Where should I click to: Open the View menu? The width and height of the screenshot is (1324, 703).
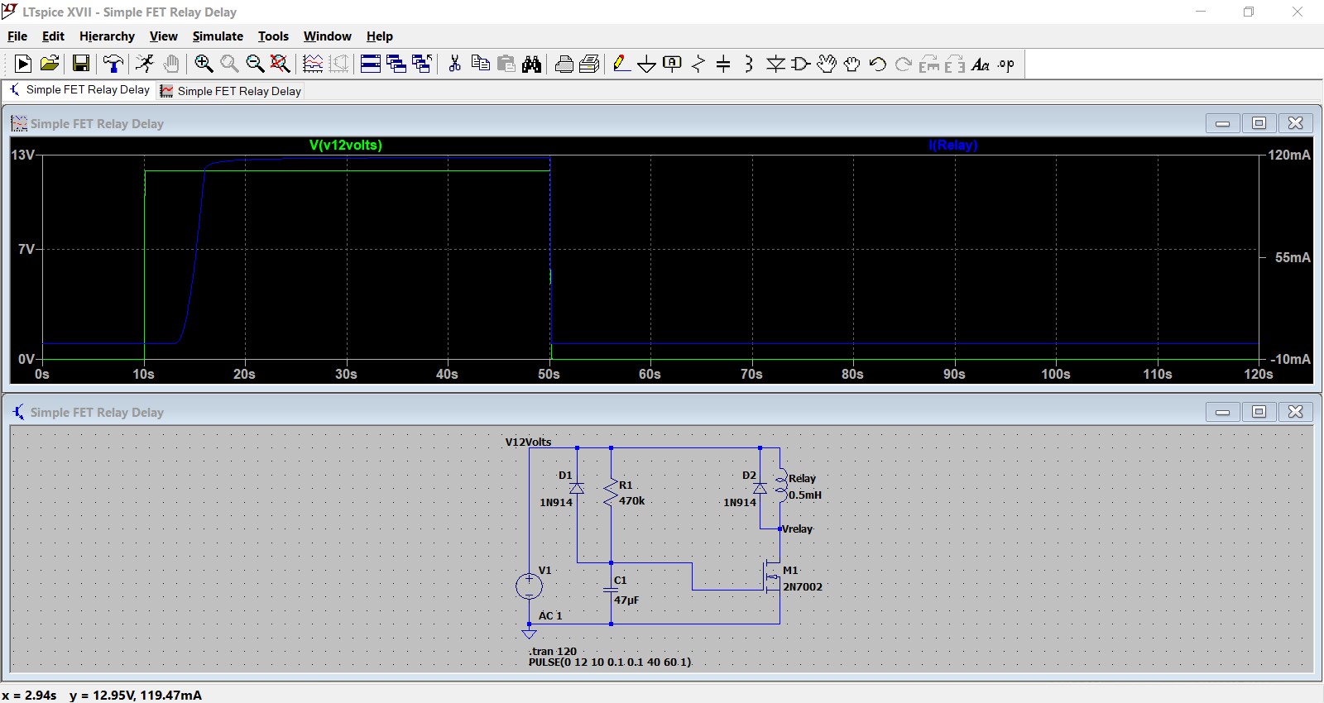point(164,36)
